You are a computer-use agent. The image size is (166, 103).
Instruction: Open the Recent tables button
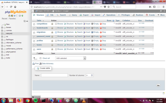[5, 19]
